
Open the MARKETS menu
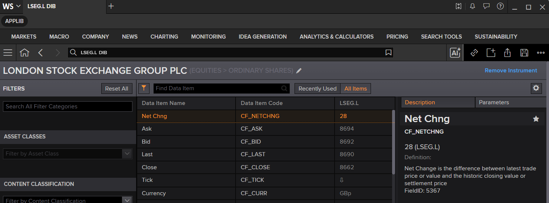pos(24,37)
